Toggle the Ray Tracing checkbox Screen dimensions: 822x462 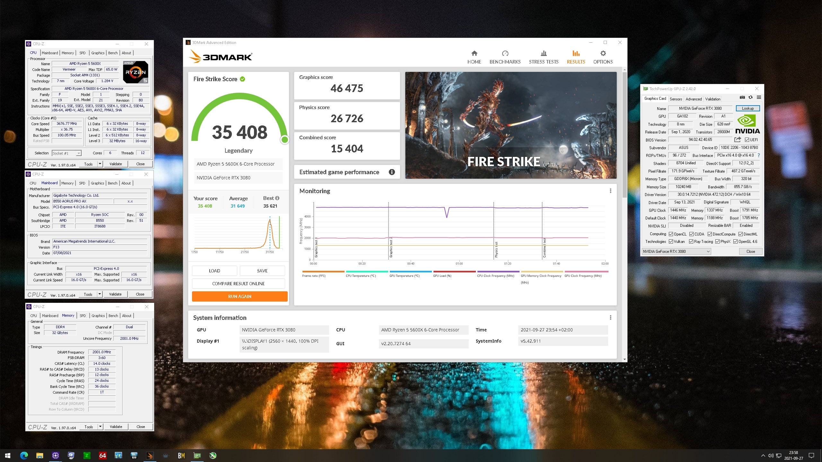pos(691,242)
